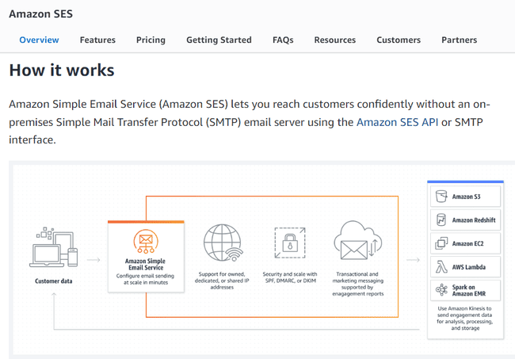
Task: Select the FAQs tab
Action: [283, 40]
